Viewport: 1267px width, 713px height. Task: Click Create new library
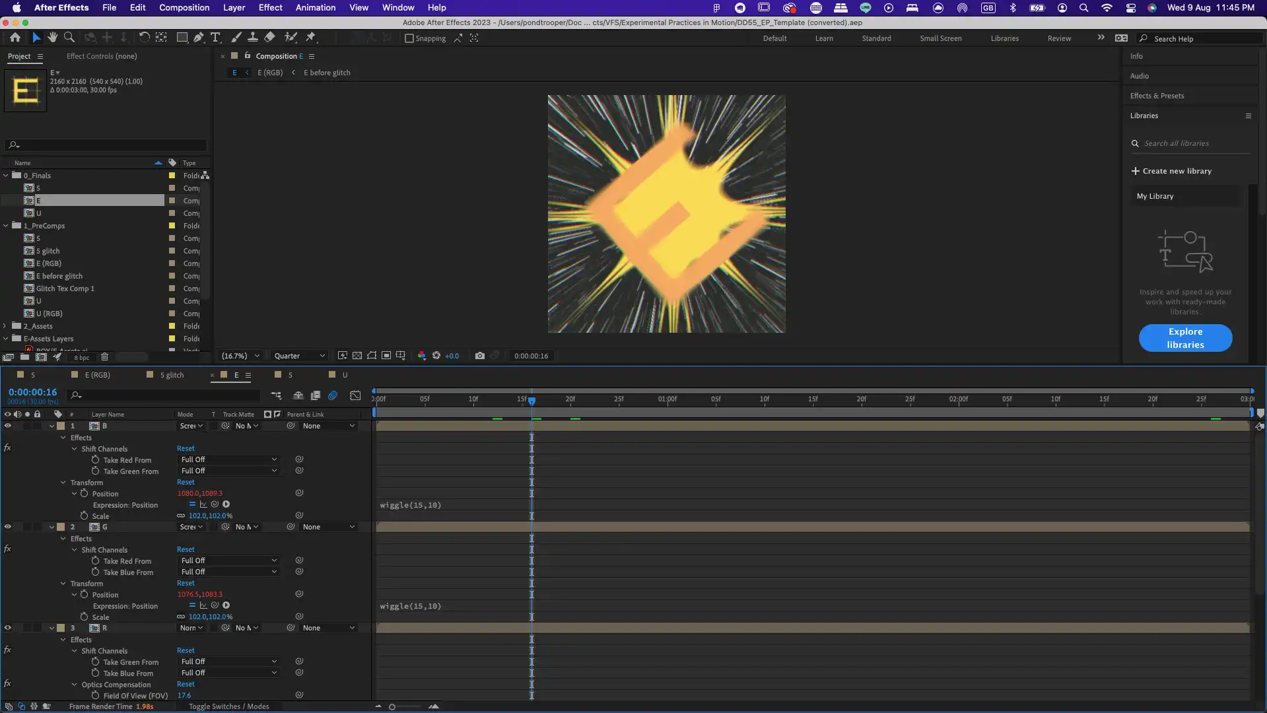(x=1171, y=171)
